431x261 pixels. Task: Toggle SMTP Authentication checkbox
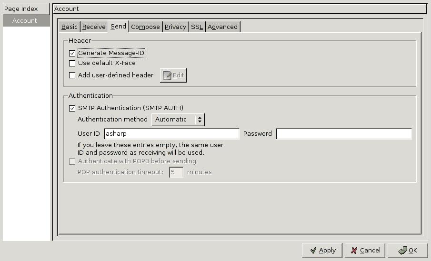pos(72,108)
